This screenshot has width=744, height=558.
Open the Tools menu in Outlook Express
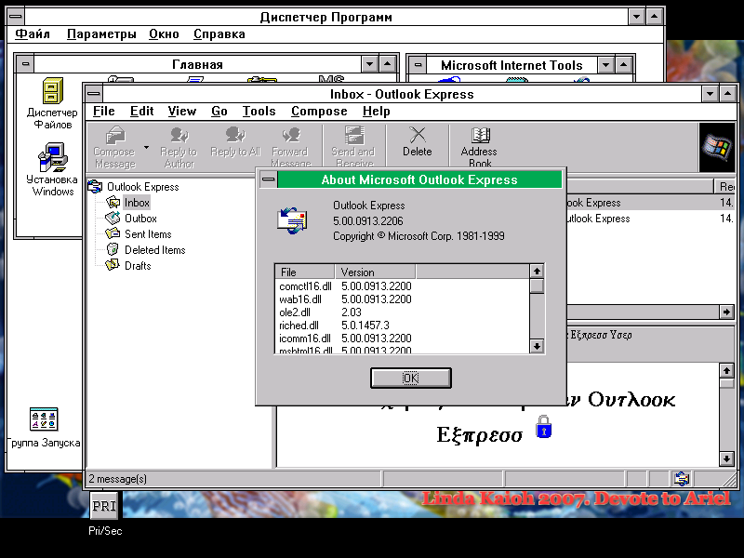[x=259, y=111]
